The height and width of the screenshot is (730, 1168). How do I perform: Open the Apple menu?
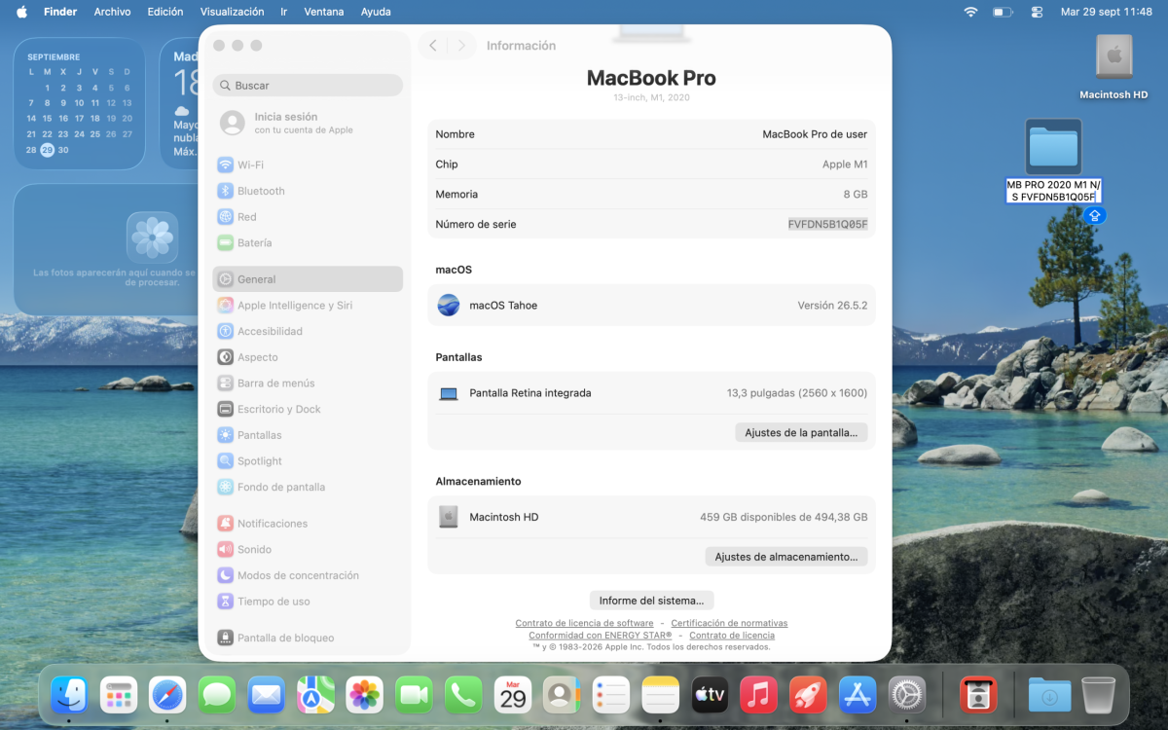click(21, 12)
